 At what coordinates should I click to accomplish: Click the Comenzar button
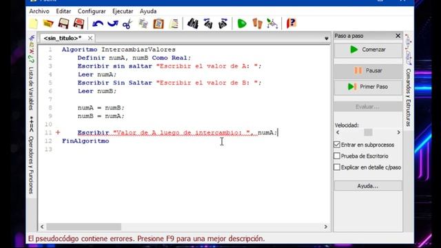pos(368,50)
